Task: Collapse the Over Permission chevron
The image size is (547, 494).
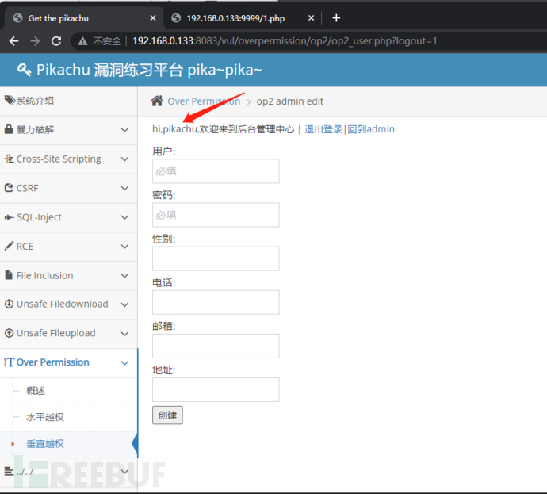Action: pos(124,363)
